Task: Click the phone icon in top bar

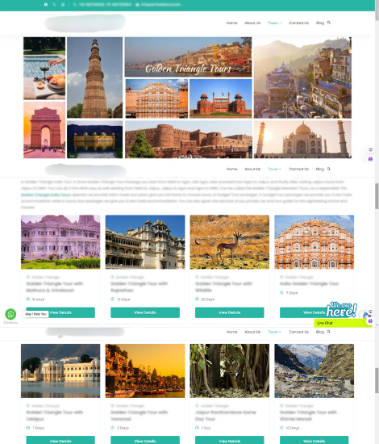Action: [75, 5]
